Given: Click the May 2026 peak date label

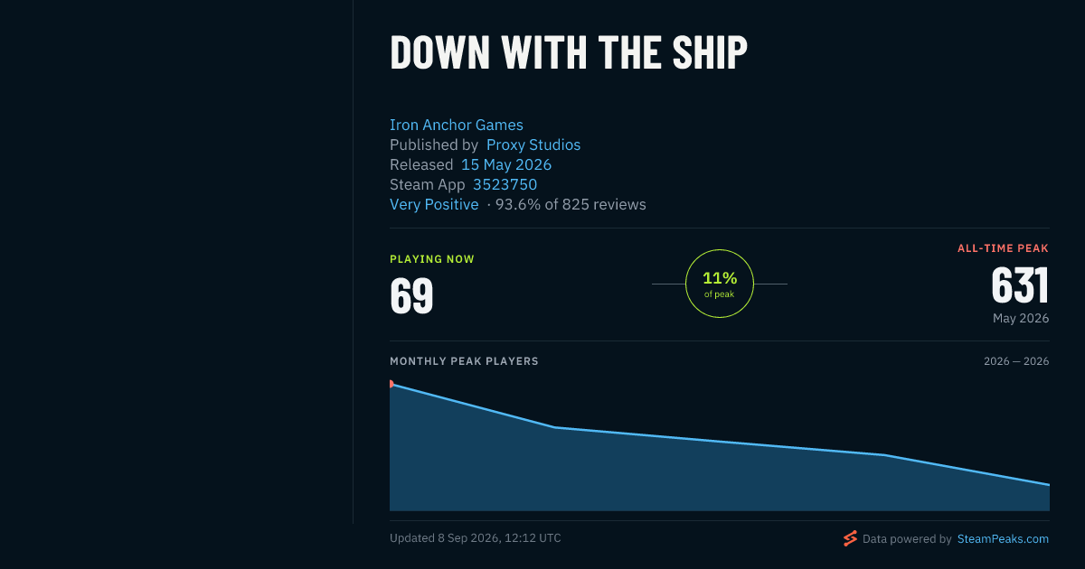Looking at the screenshot, I should pyautogui.click(x=1021, y=318).
